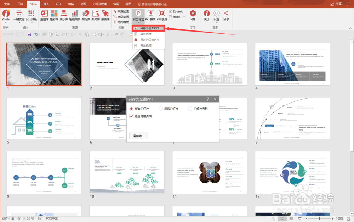The image size is (354, 222).
Task: Click the save icon in quick access toolbar
Action: 29,34
